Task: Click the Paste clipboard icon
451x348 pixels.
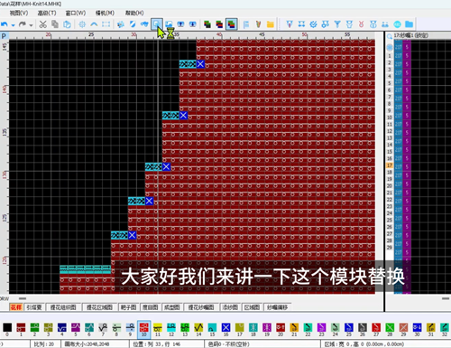Action: [x=67, y=24]
